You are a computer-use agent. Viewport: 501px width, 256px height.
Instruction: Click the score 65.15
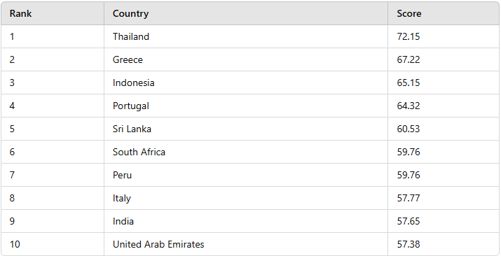pyautogui.click(x=409, y=83)
